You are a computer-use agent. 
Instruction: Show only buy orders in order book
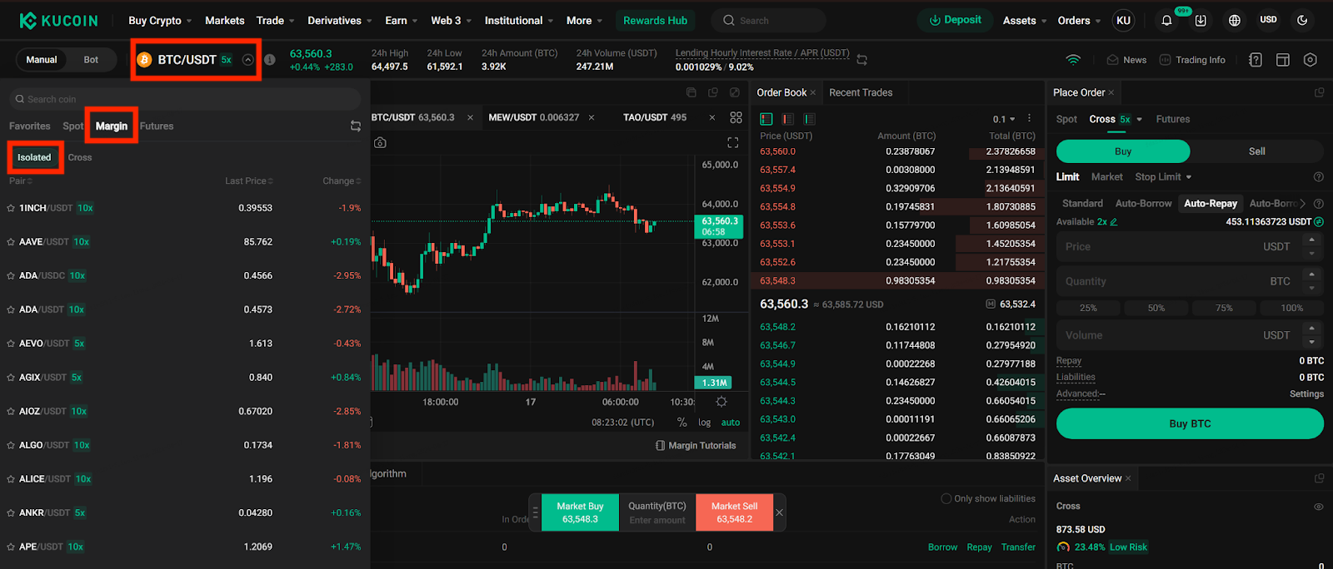click(810, 119)
